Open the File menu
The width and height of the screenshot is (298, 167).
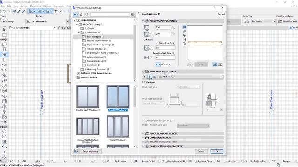3,6
